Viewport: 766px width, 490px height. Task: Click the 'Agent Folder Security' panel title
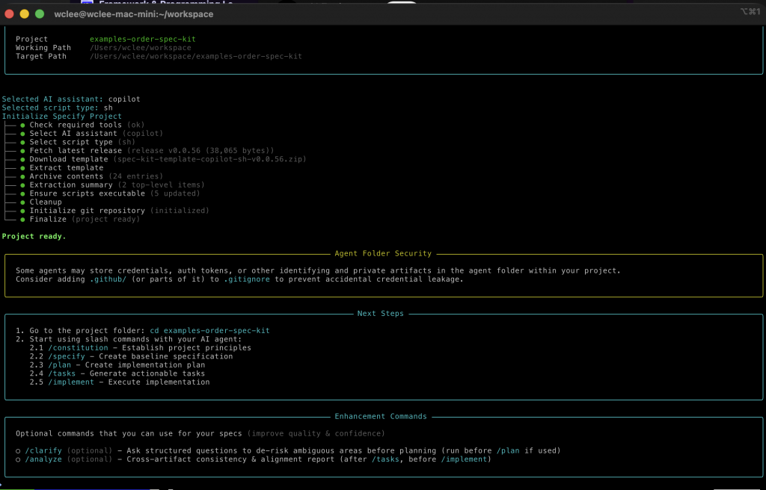(x=383, y=254)
